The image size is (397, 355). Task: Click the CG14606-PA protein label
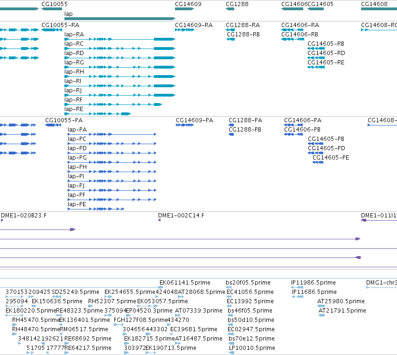pyautogui.click(x=303, y=120)
